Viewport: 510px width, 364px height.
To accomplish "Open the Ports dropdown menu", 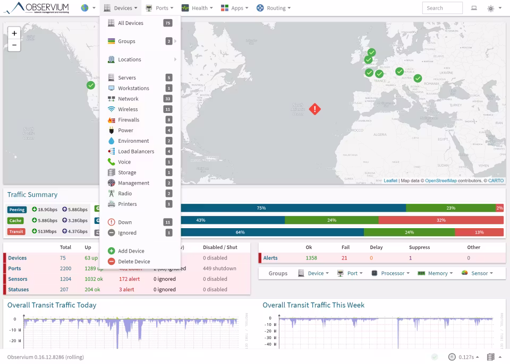I will (159, 8).
